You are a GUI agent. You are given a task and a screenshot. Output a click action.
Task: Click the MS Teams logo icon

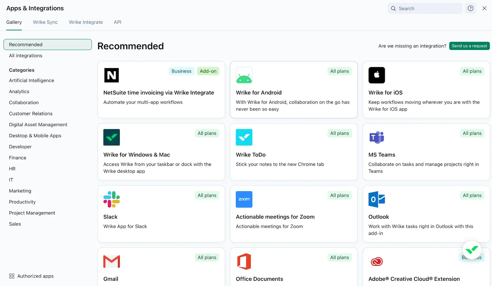377,137
